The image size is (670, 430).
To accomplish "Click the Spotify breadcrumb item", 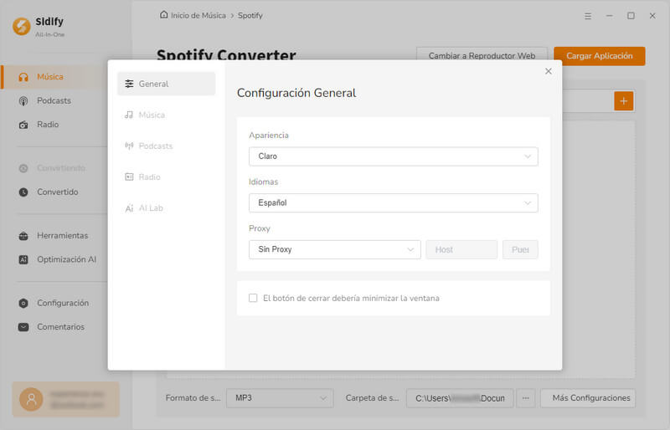I will point(250,15).
